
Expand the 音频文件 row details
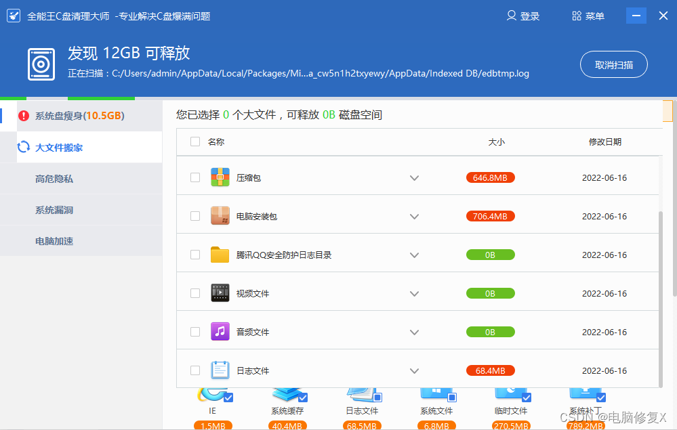pyautogui.click(x=414, y=331)
